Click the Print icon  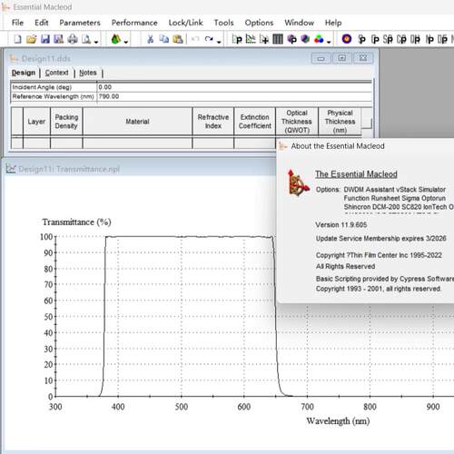(x=73, y=39)
